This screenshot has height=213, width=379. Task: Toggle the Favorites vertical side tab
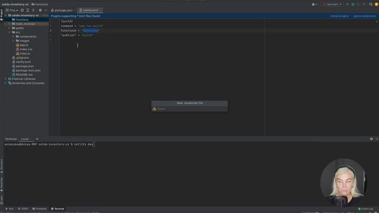click(1, 185)
